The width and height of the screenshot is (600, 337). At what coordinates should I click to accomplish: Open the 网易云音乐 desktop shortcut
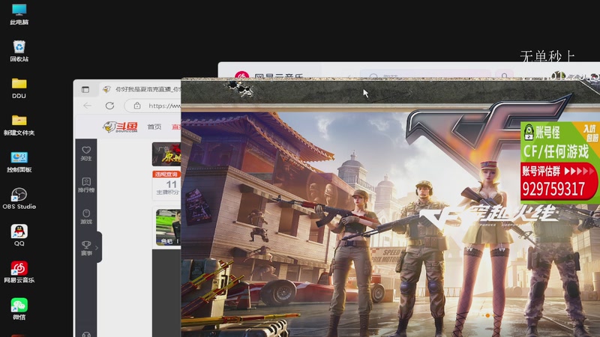tap(19, 273)
